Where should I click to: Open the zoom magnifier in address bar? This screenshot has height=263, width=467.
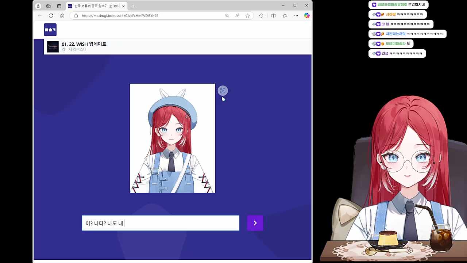point(227,16)
